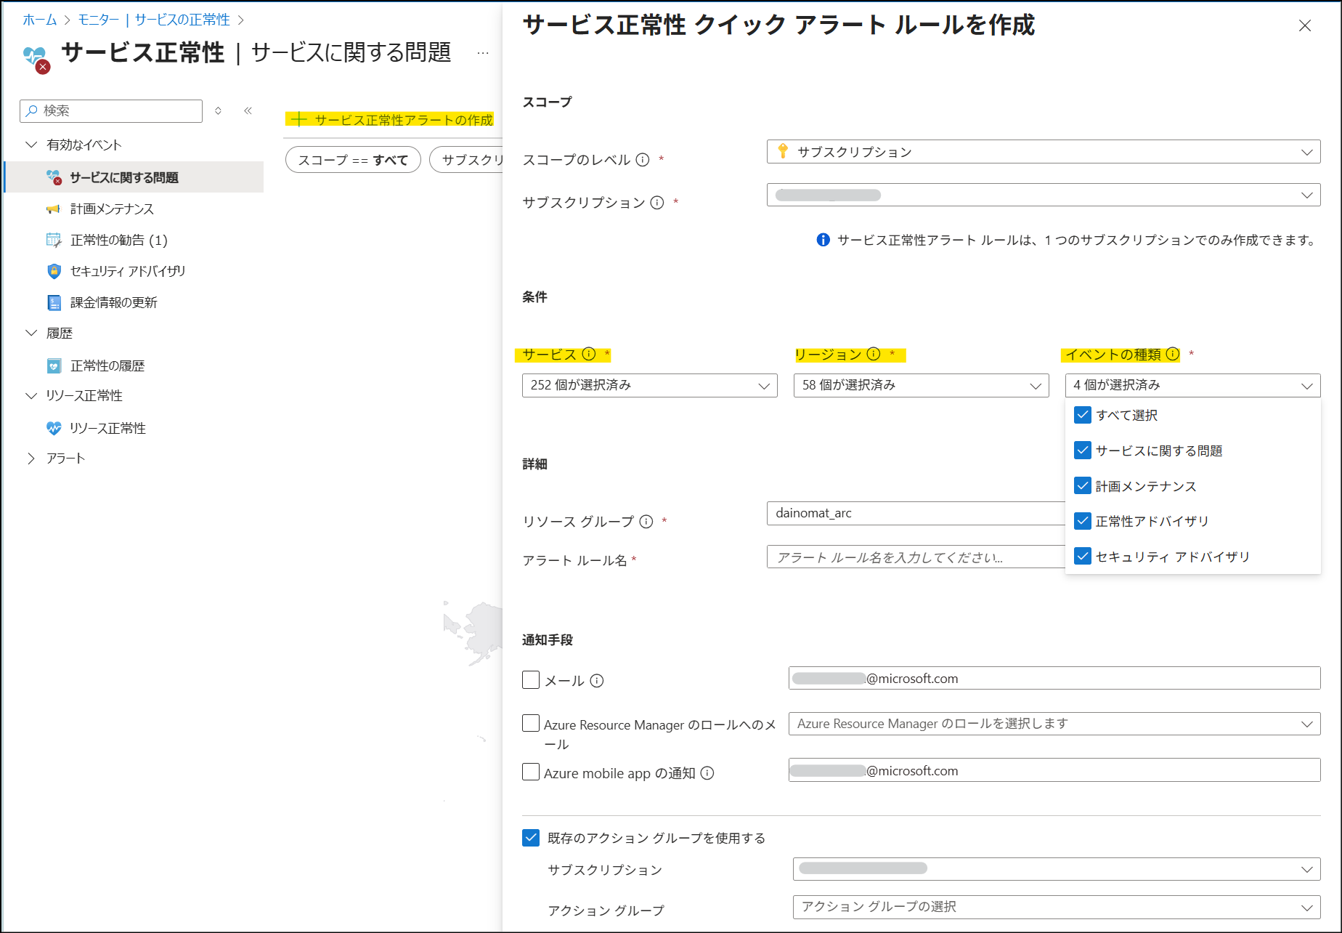This screenshot has width=1342, height=933.
Task: Open the リージョン 58 個が選択済み dropdown
Action: click(x=921, y=385)
